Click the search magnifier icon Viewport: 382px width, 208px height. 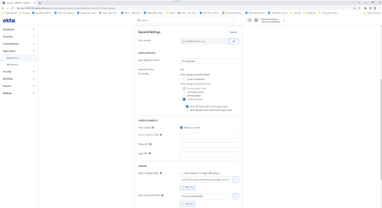click(139, 21)
